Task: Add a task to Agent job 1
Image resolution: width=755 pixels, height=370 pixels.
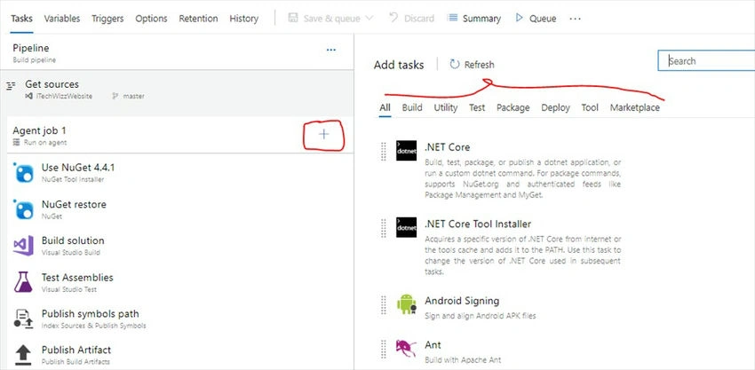Action: tap(324, 134)
